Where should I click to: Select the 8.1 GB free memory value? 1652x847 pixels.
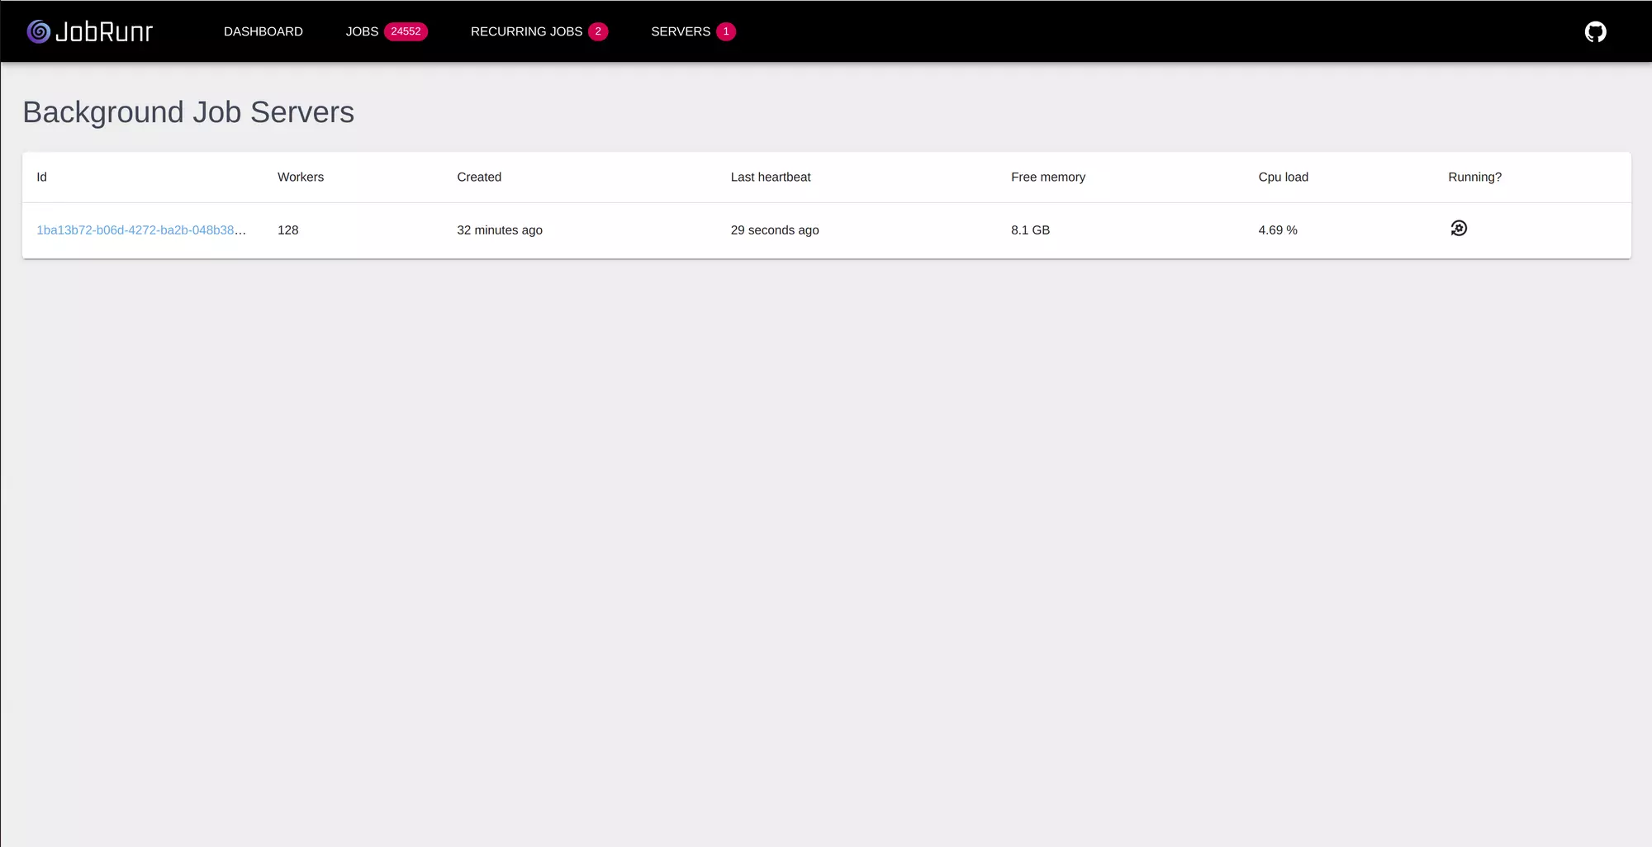pos(1030,230)
